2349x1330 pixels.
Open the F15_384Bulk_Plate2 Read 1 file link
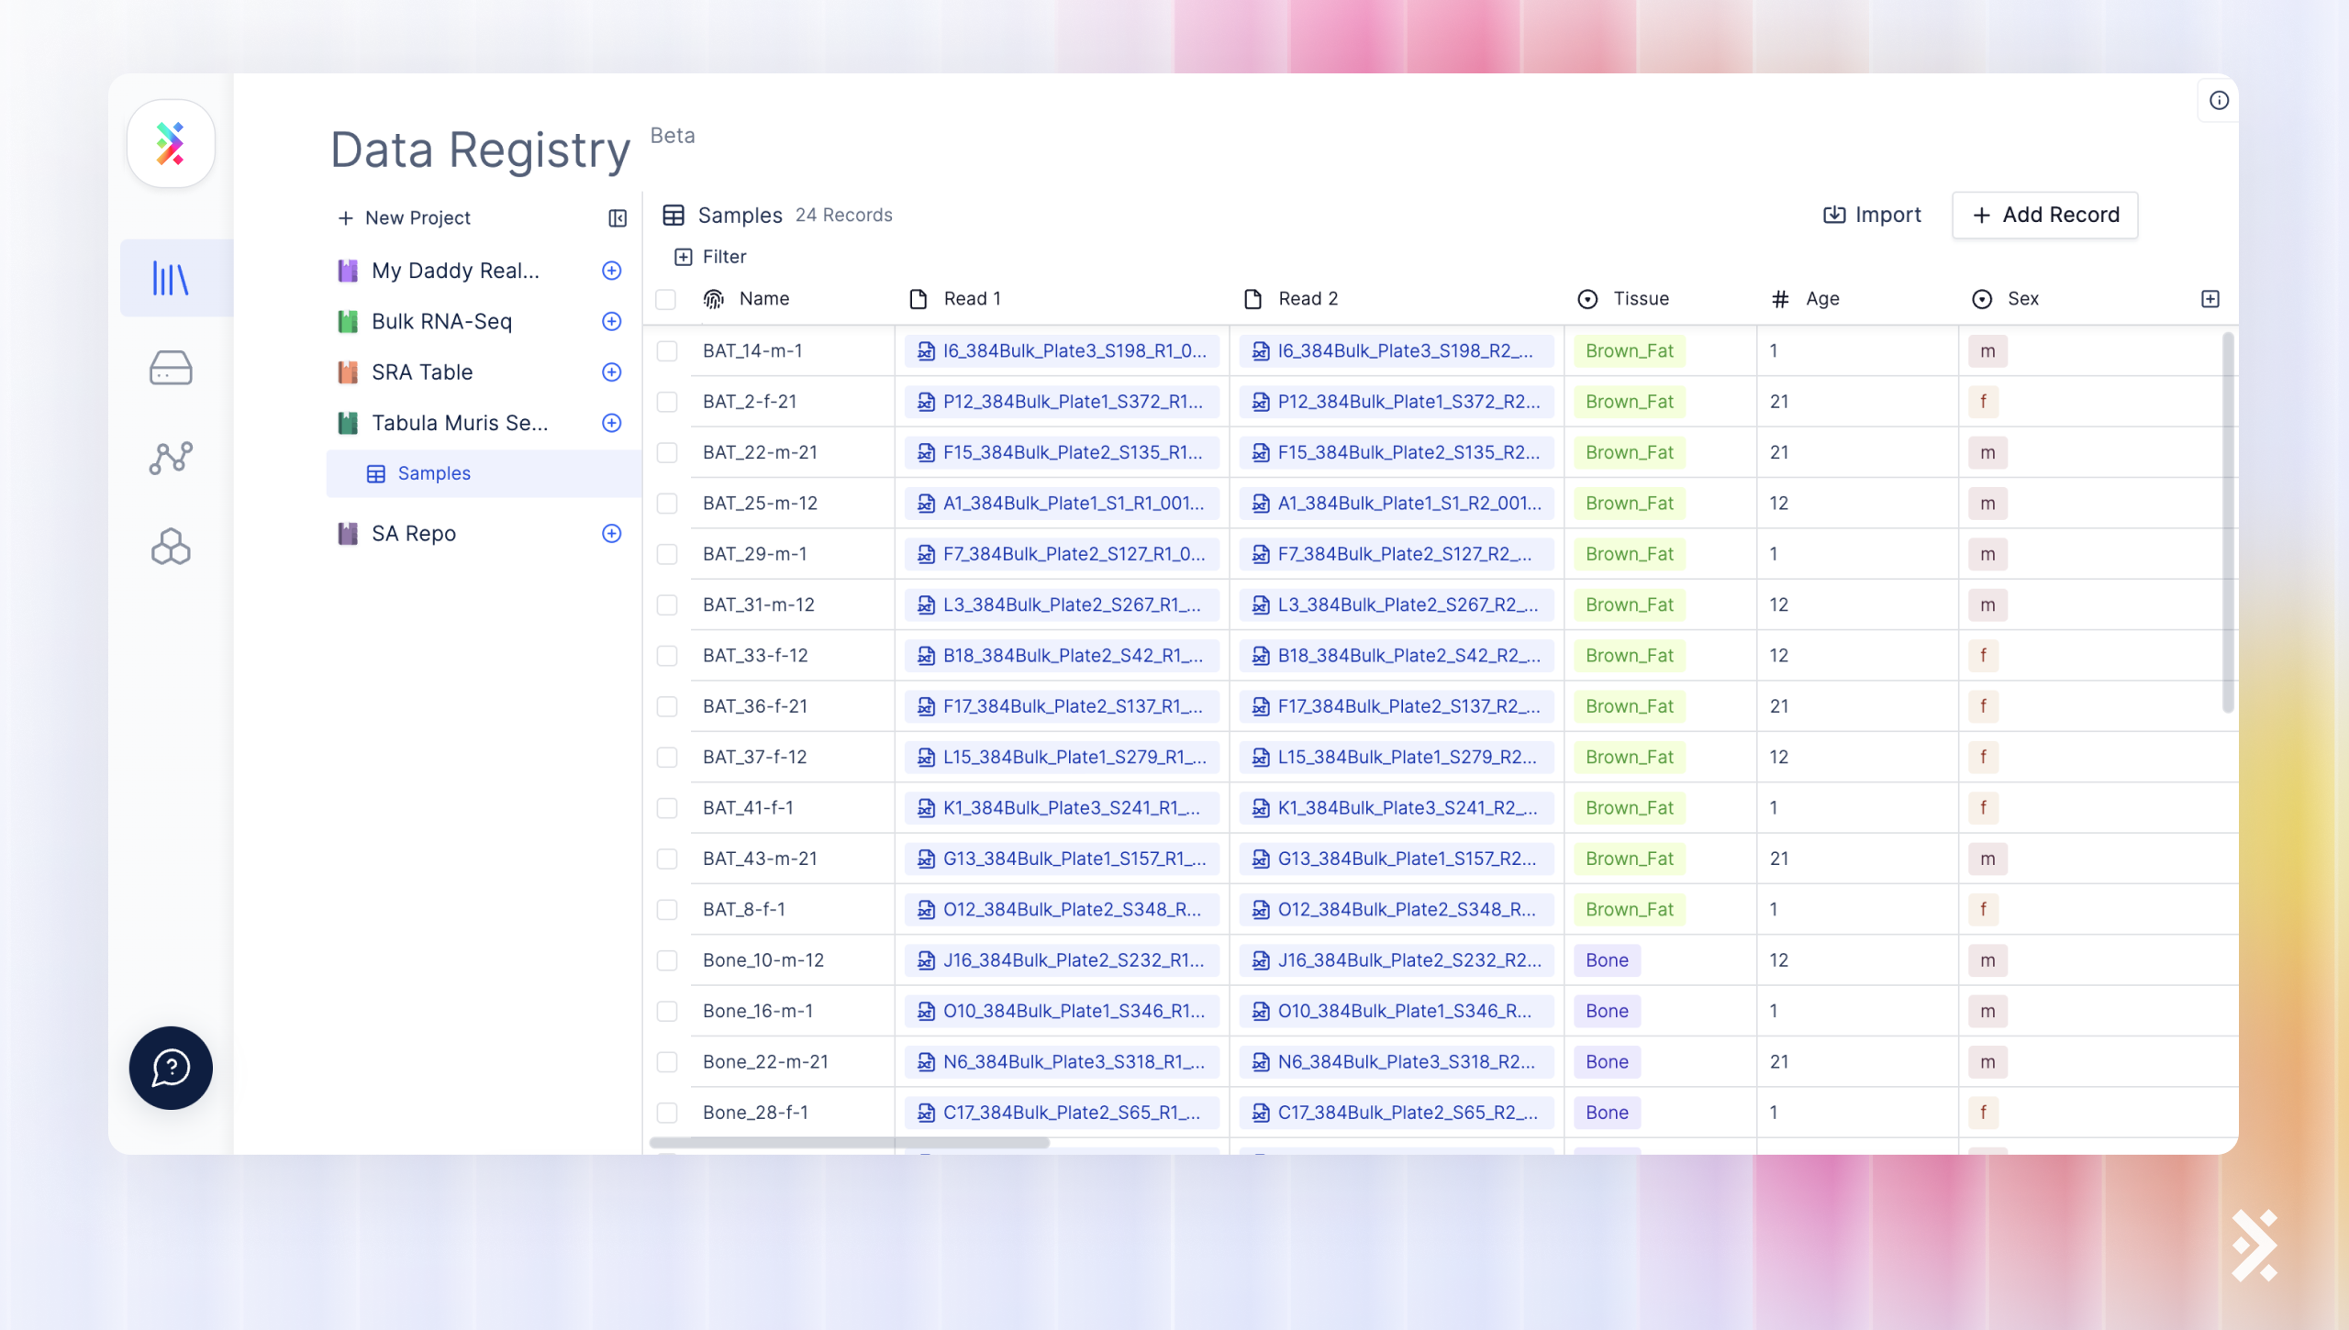click(x=1062, y=452)
